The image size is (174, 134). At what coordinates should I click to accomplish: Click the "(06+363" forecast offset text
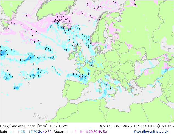tap(165, 126)
